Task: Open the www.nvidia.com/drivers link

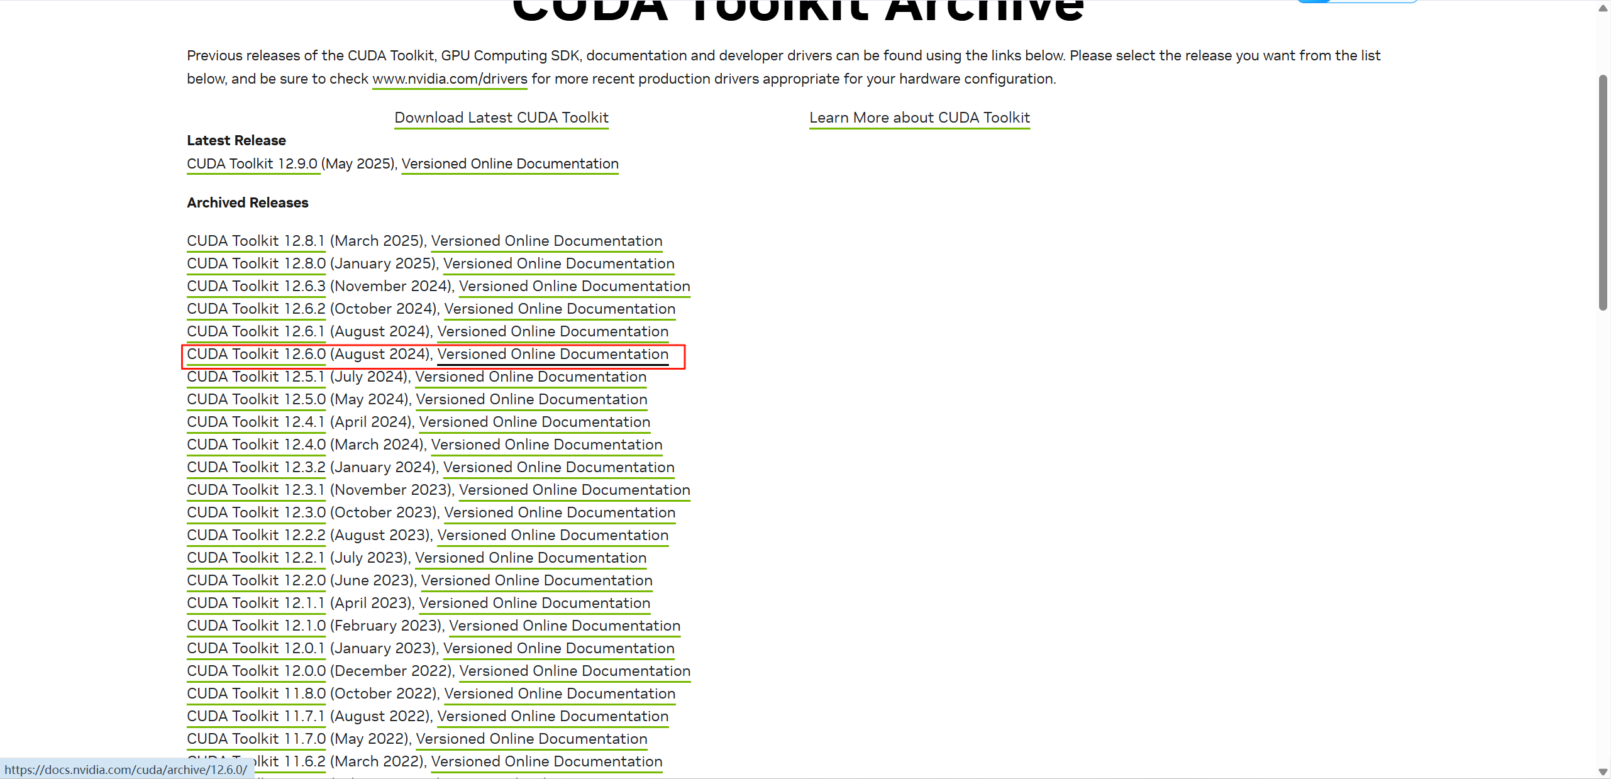Action: pos(450,79)
